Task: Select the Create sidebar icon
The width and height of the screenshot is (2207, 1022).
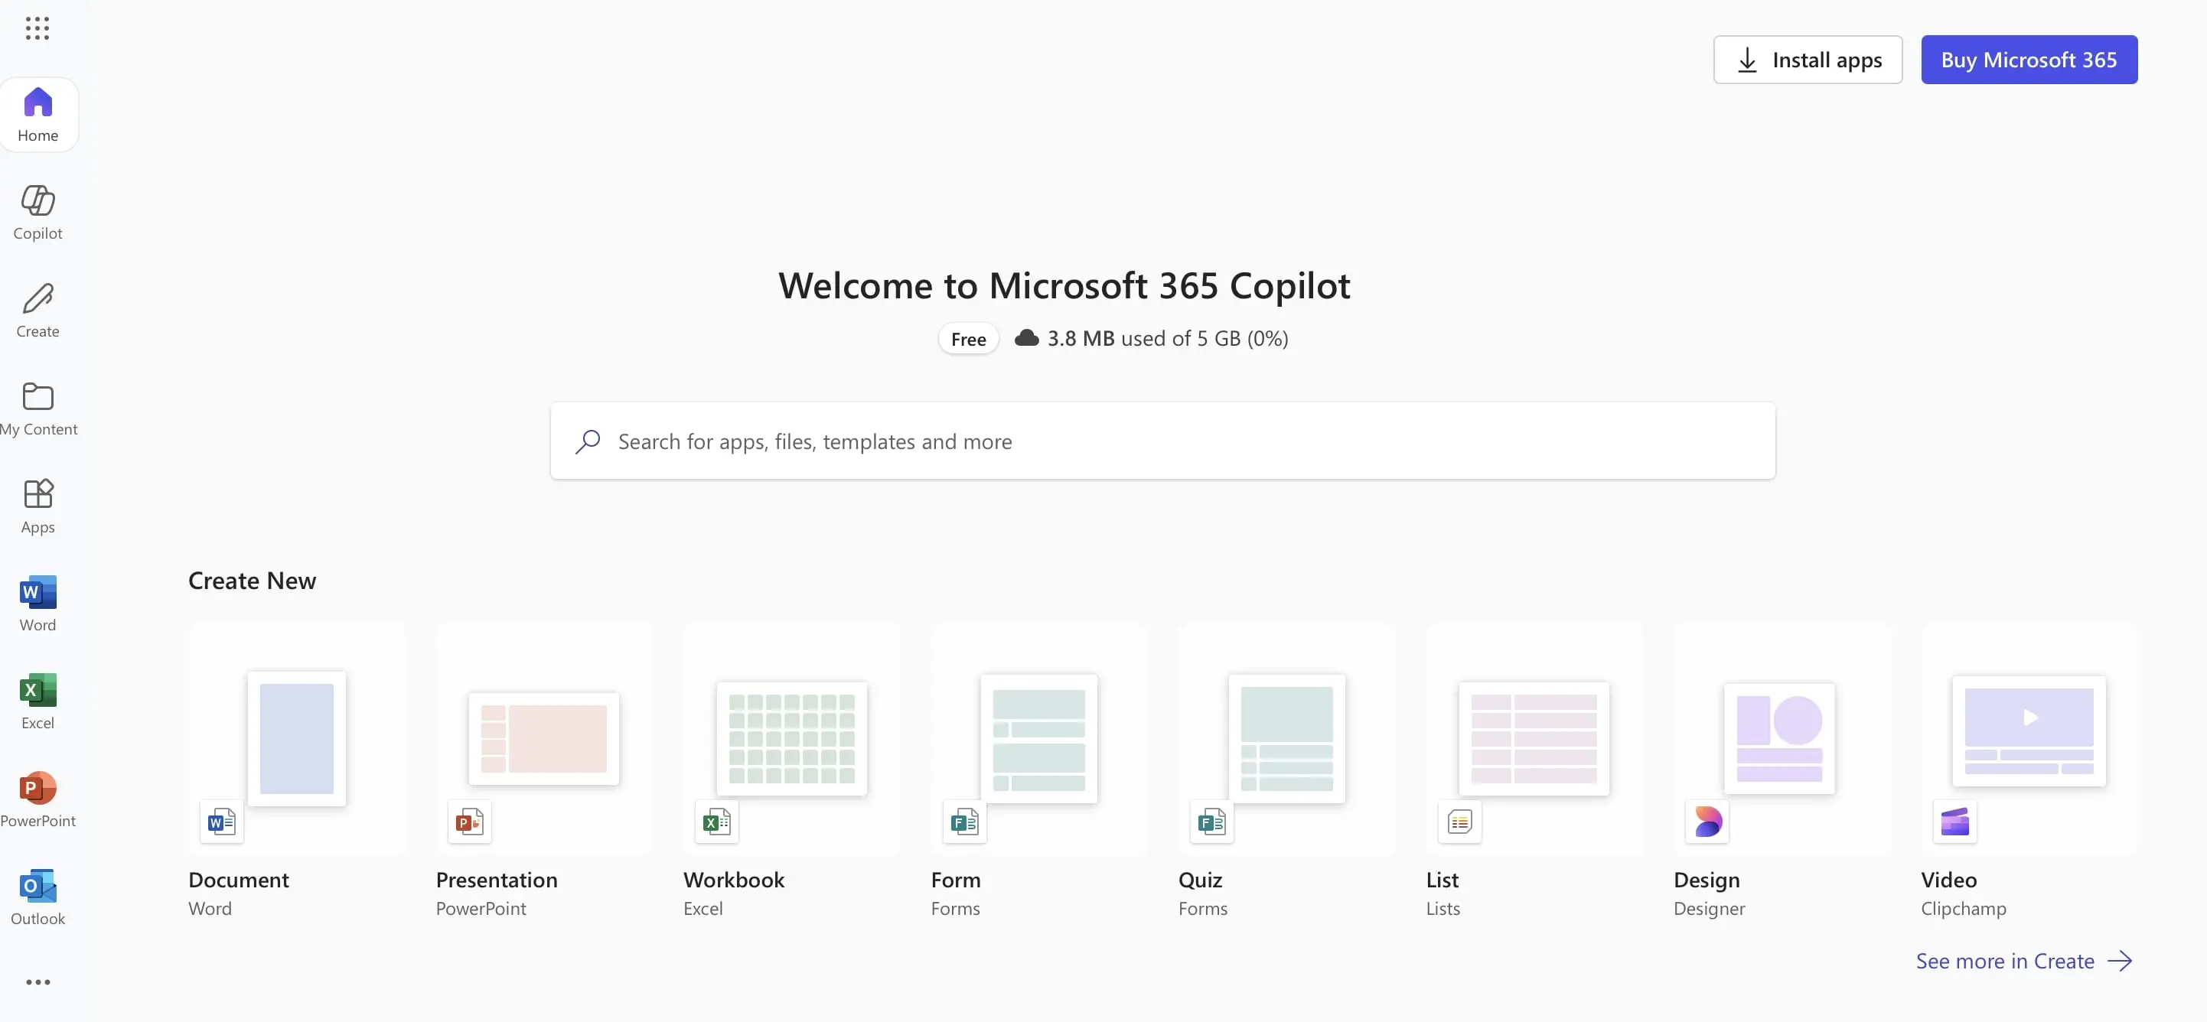Action: [x=37, y=309]
